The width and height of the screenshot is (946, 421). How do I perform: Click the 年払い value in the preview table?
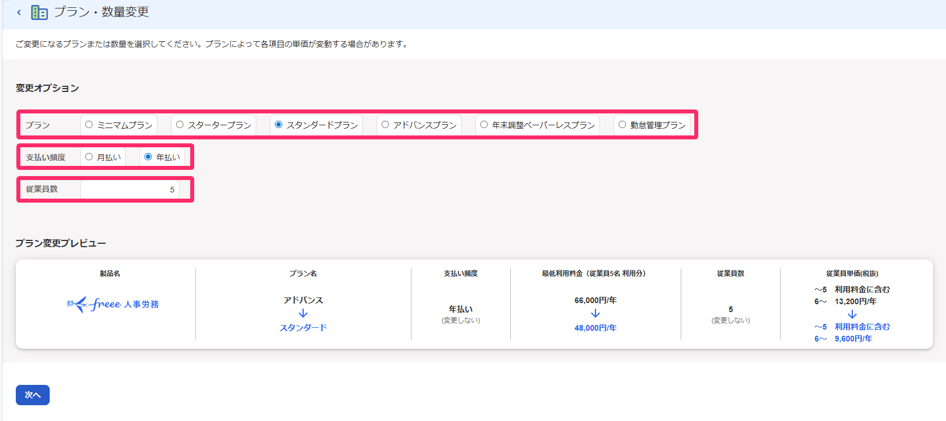461,309
